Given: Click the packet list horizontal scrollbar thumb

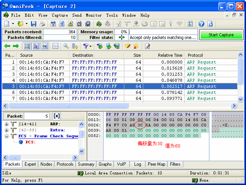Looking at the screenshot, I should click(68, 106).
